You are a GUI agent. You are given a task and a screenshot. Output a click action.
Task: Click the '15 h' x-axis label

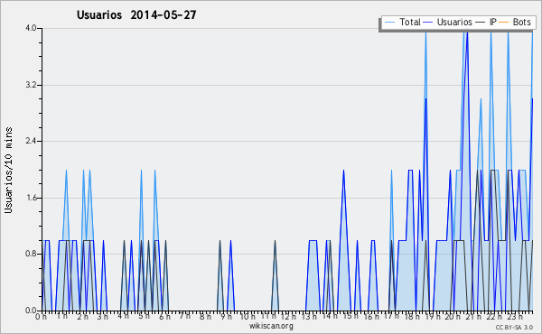tap(350, 316)
